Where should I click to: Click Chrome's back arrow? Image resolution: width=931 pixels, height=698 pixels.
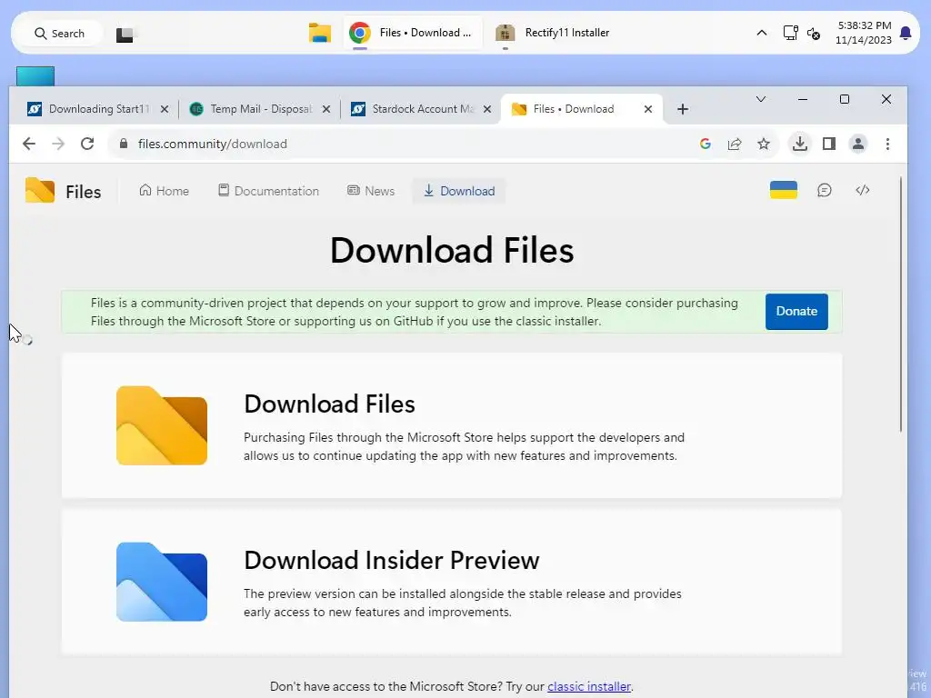pos(29,144)
